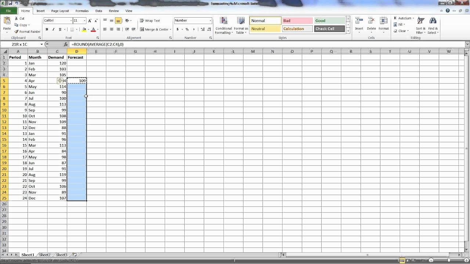Image resolution: width=470 pixels, height=264 pixels.
Task: Click the Increase Indent icon
Action: point(133,29)
